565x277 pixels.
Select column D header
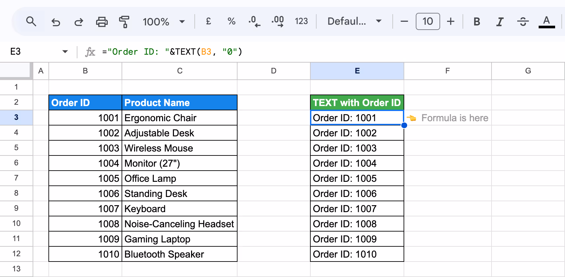click(274, 71)
